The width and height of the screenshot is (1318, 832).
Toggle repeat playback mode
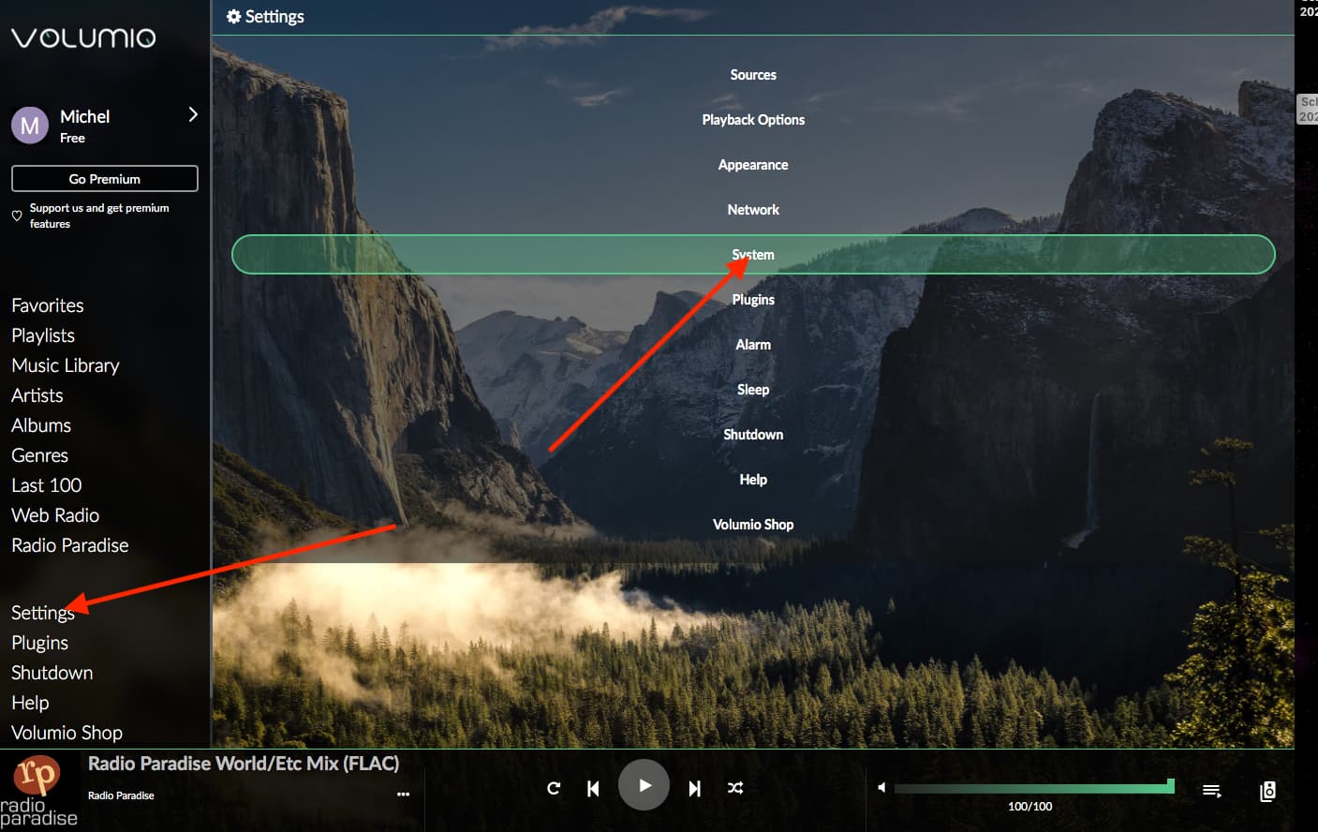pyautogui.click(x=554, y=788)
